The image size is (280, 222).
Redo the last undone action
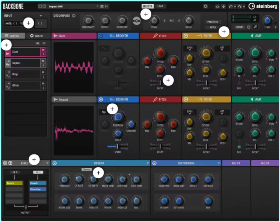click(240, 7)
